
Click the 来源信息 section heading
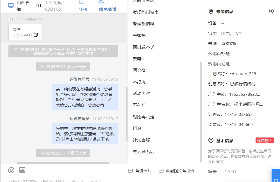(x=225, y=12)
